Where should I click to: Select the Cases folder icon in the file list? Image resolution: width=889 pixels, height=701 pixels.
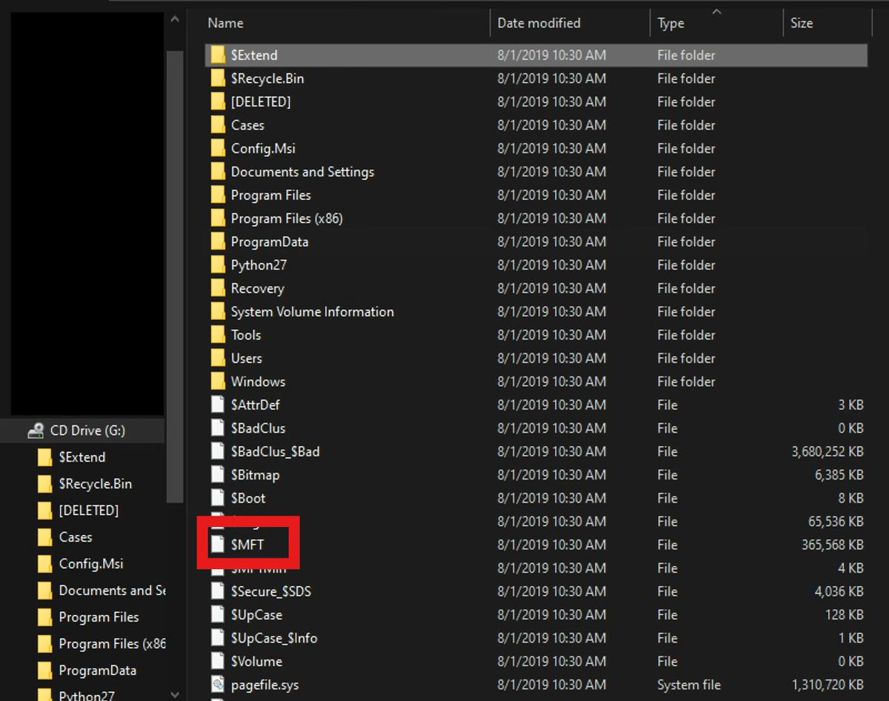(217, 125)
